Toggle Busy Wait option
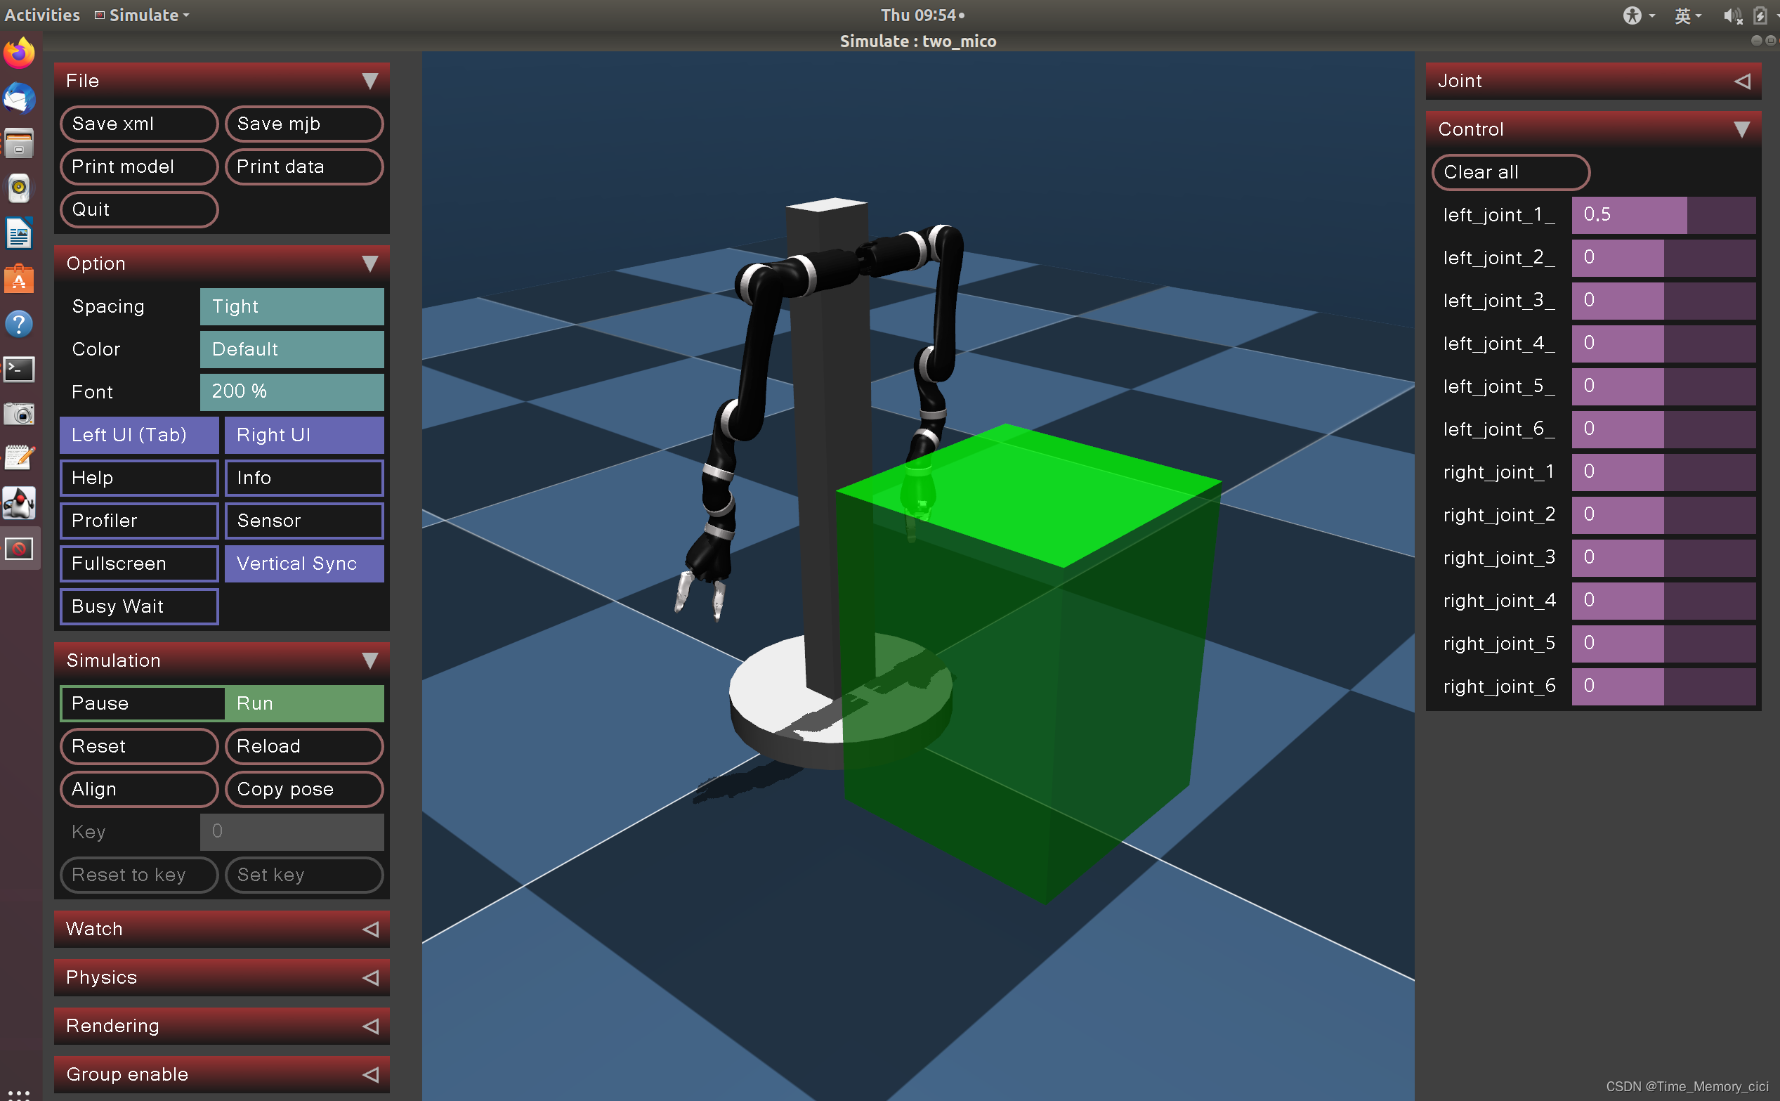 click(138, 606)
